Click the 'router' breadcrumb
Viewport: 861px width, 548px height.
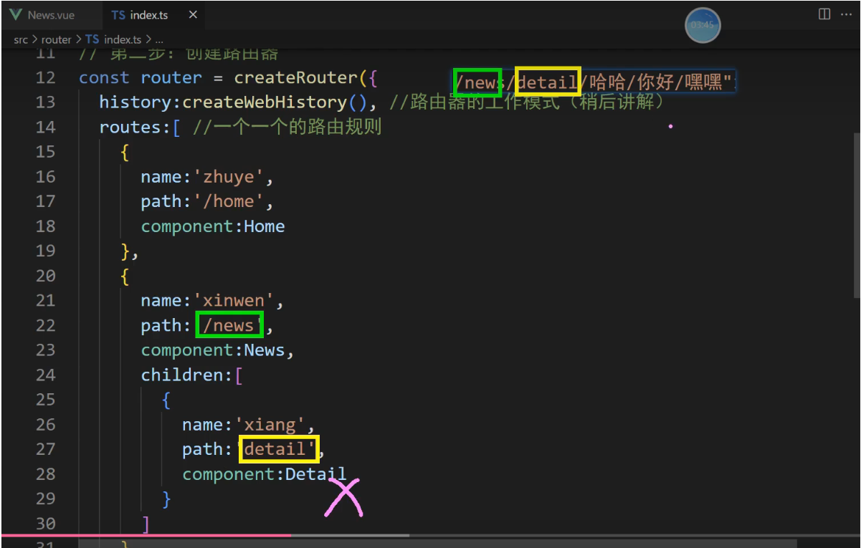click(56, 40)
